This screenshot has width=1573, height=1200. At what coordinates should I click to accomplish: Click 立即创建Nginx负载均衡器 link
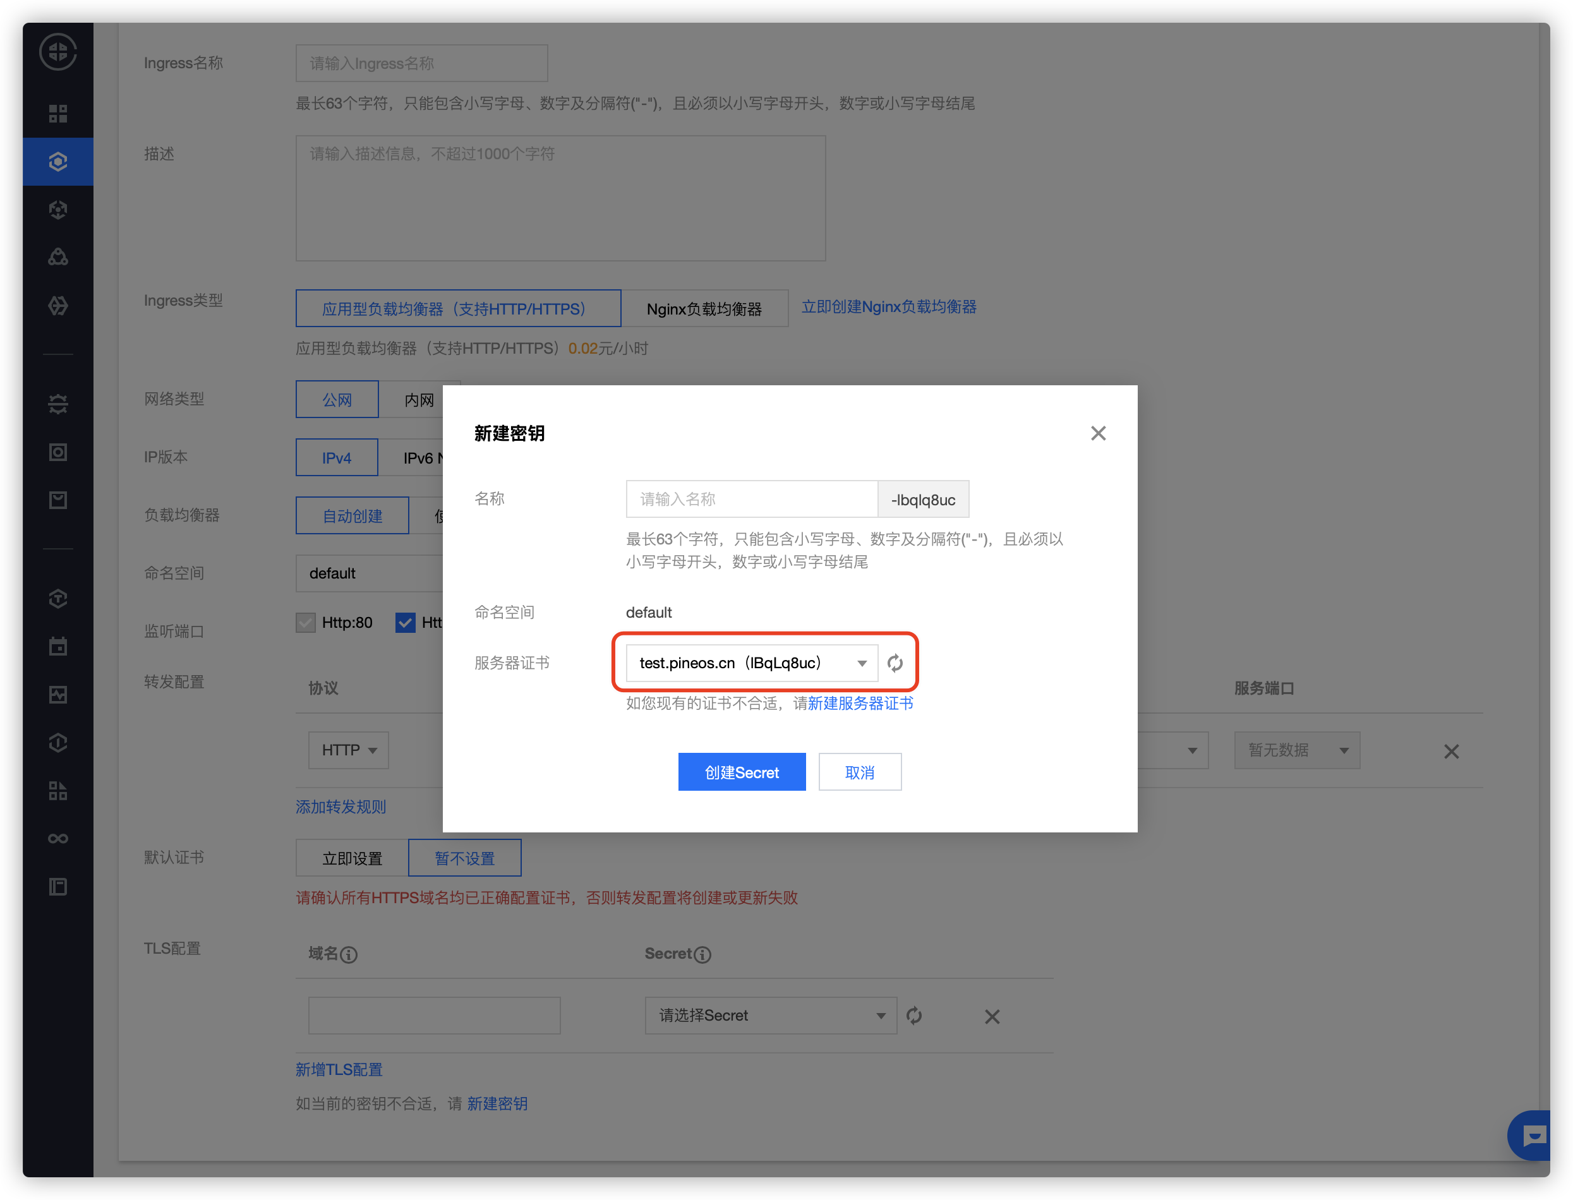(x=889, y=307)
